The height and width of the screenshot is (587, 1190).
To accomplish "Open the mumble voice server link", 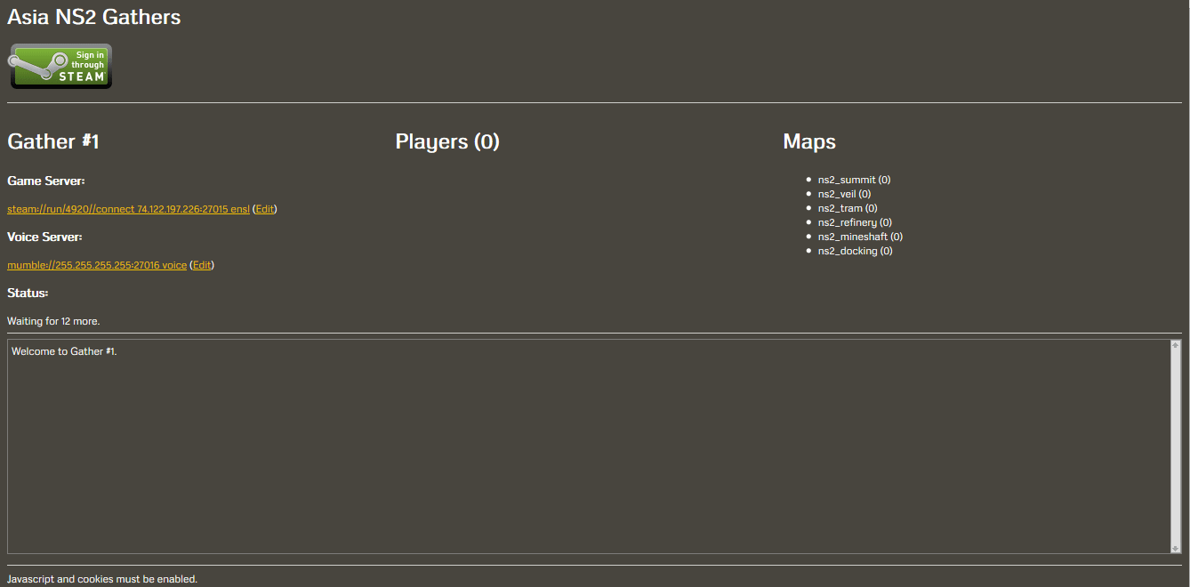I will pyautogui.click(x=97, y=265).
